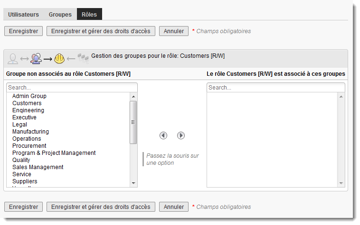
Task: Click the yellow hard hat role icon
Action: click(59, 59)
